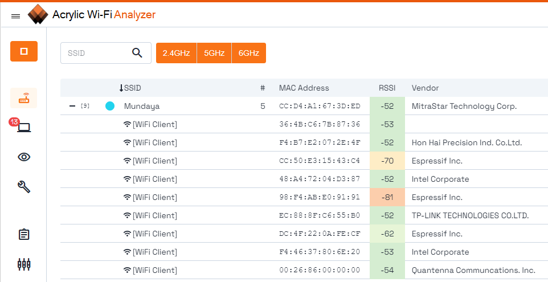Select MAC address 36:4B:C6:7B:87:36

pos(320,124)
